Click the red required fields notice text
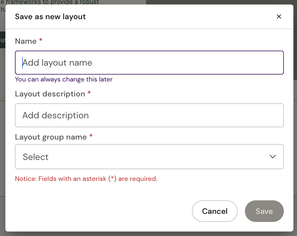 [x=86, y=179]
